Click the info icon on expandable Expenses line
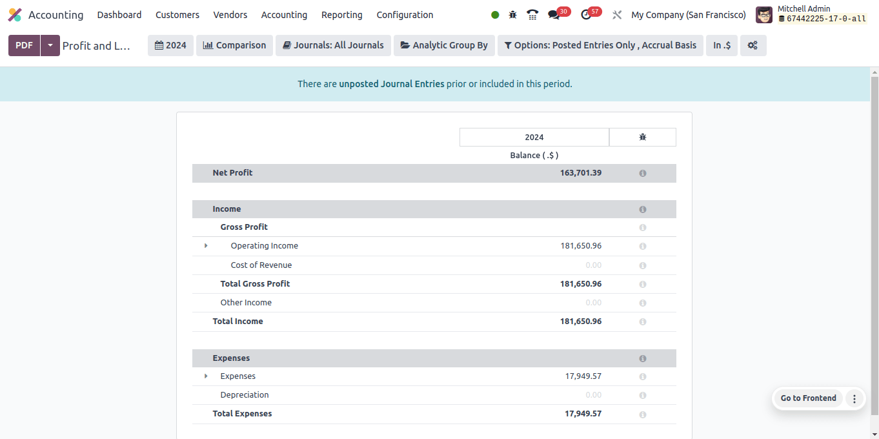879x439 pixels. click(x=643, y=377)
